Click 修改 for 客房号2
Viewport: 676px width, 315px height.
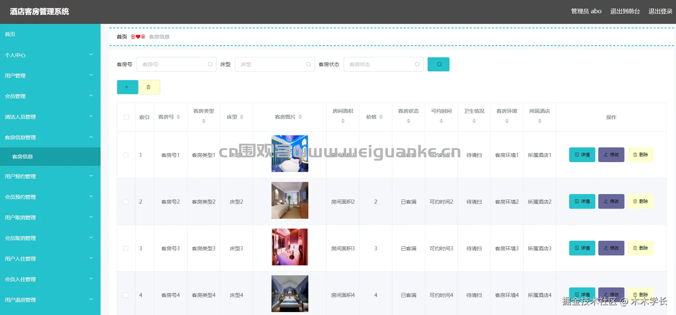click(611, 201)
